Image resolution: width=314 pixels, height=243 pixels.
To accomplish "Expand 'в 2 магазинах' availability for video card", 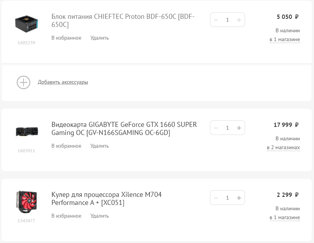I will (283, 148).
